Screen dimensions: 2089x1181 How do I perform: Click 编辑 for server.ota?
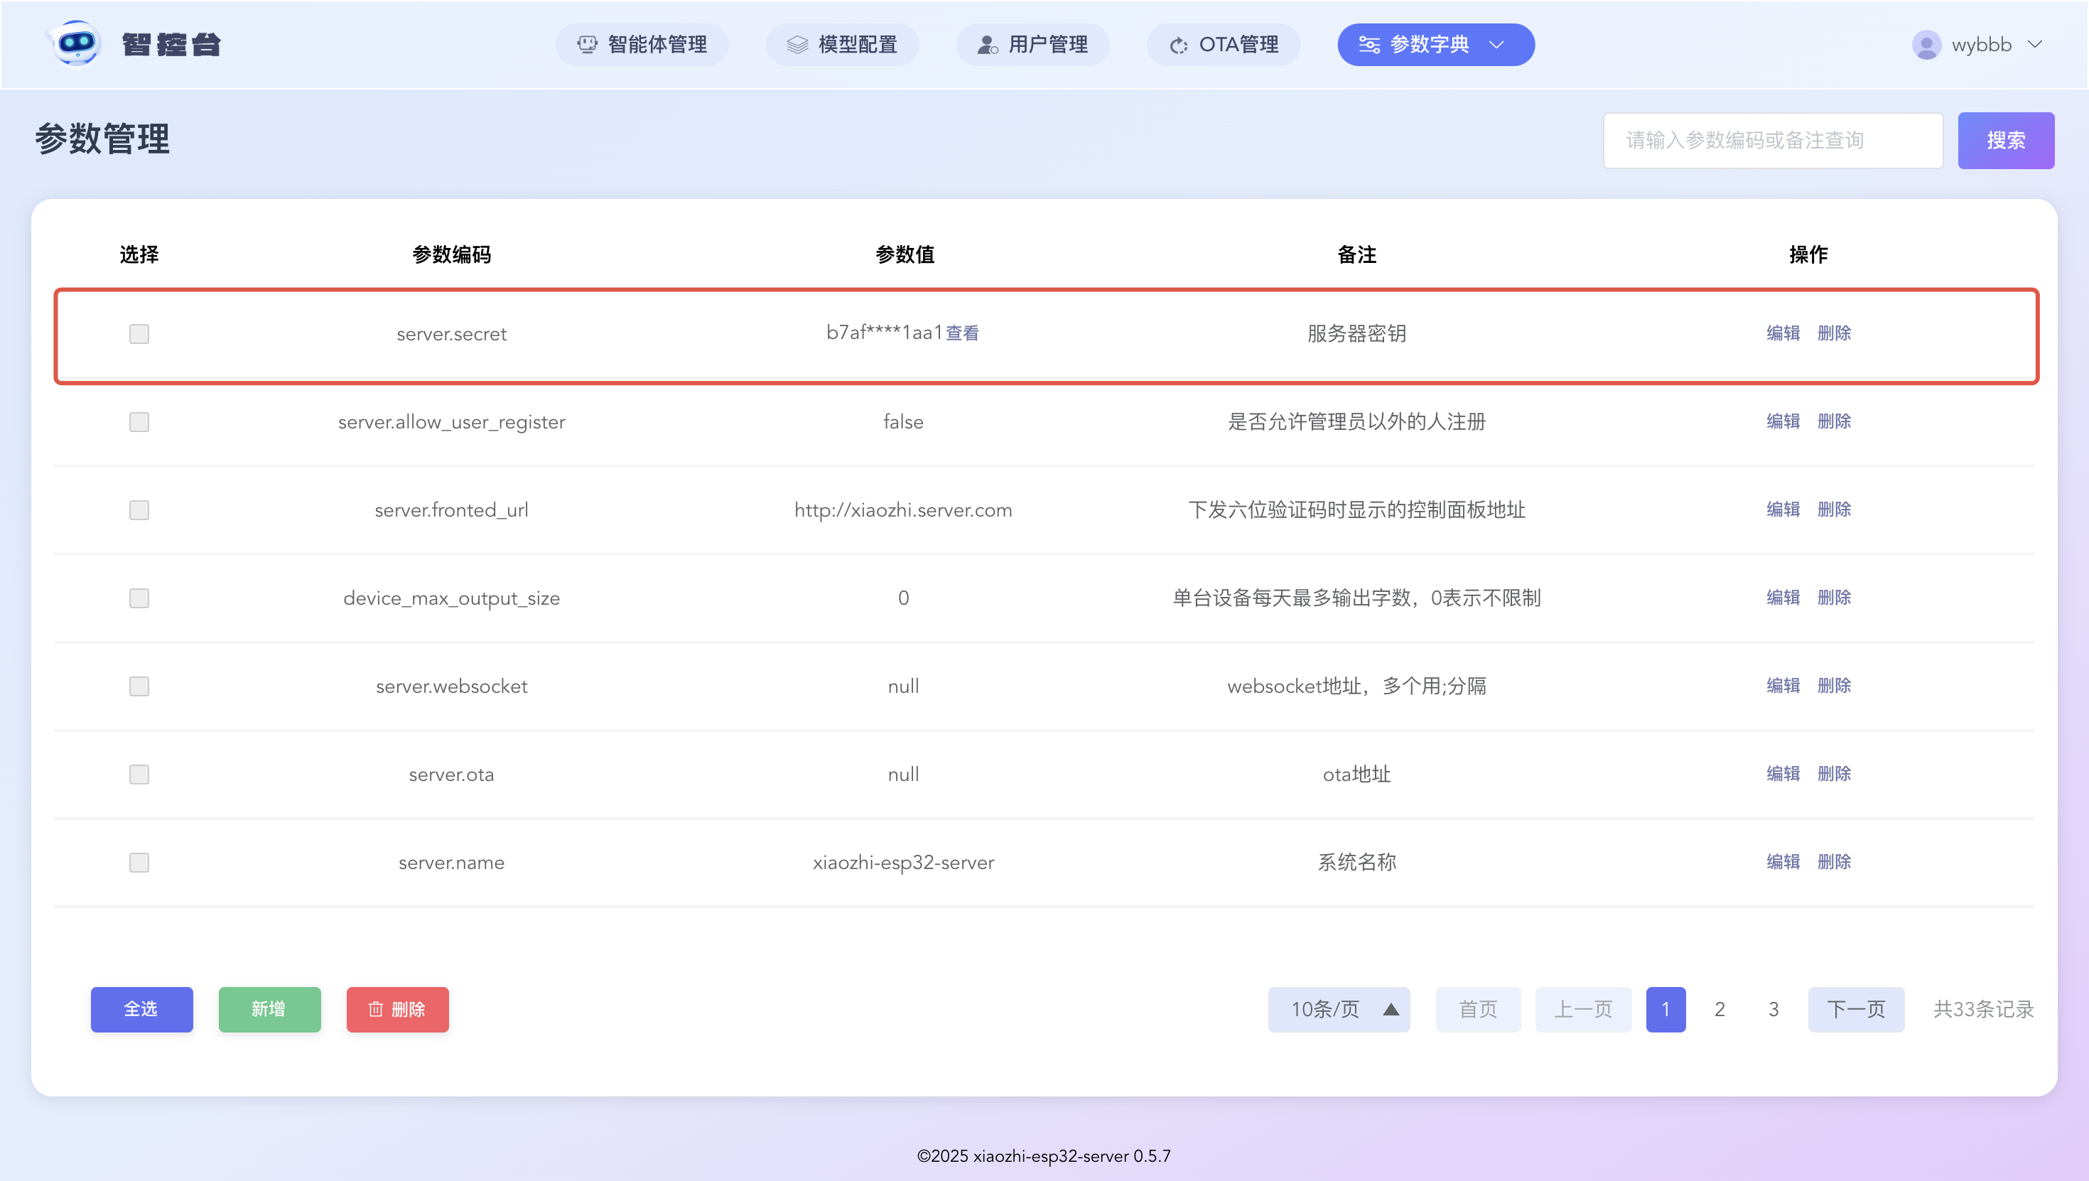[x=1783, y=774]
